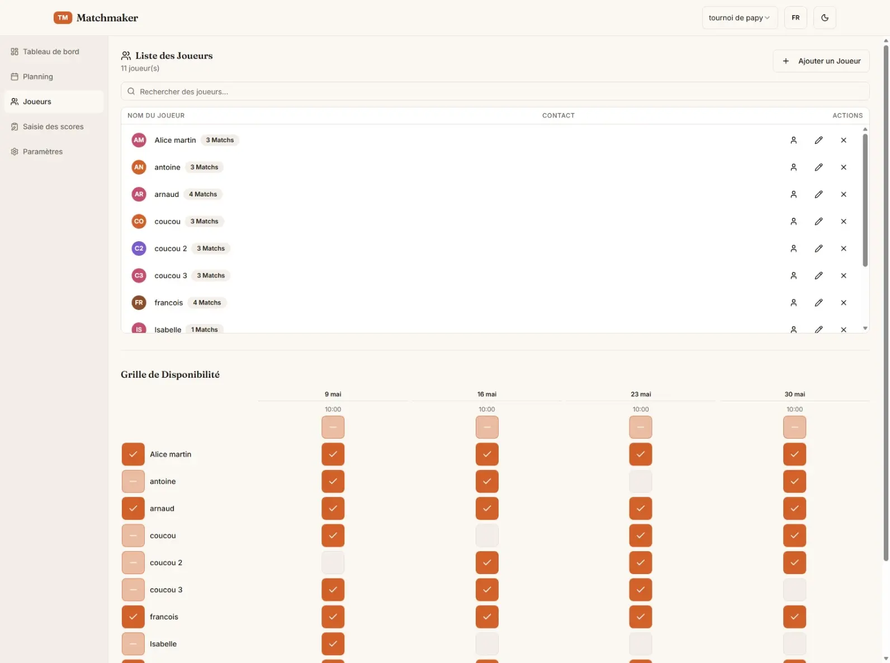This screenshot has width=890, height=663.
Task: Click the CONTACT column header
Action: (x=558, y=116)
